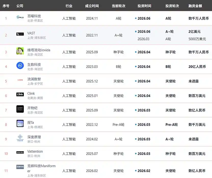Click 捏Ta's Pre-A轮 current round cell
This screenshot has height=178, width=212.
[x=118, y=124]
